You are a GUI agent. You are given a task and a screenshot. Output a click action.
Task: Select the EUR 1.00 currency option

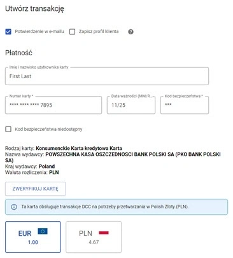(x=33, y=237)
